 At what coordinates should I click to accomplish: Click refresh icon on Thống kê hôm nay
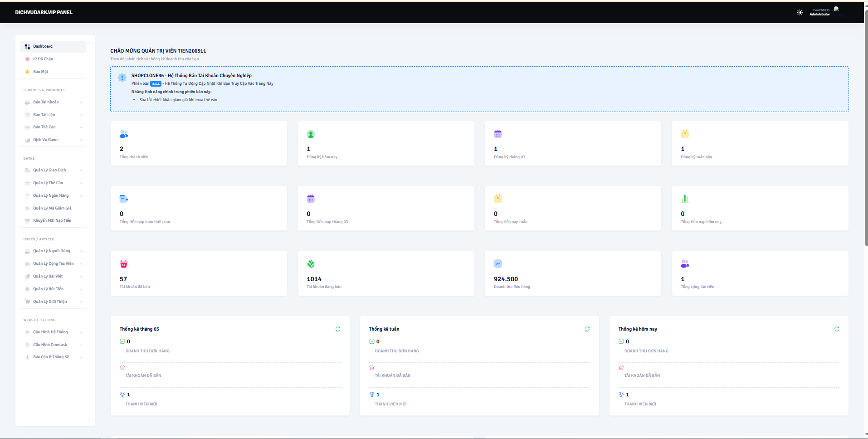tap(837, 329)
